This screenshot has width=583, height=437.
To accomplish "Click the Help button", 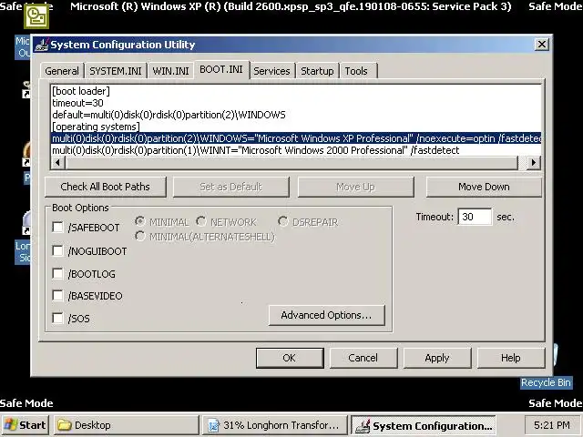I will pyautogui.click(x=510, y=358).
